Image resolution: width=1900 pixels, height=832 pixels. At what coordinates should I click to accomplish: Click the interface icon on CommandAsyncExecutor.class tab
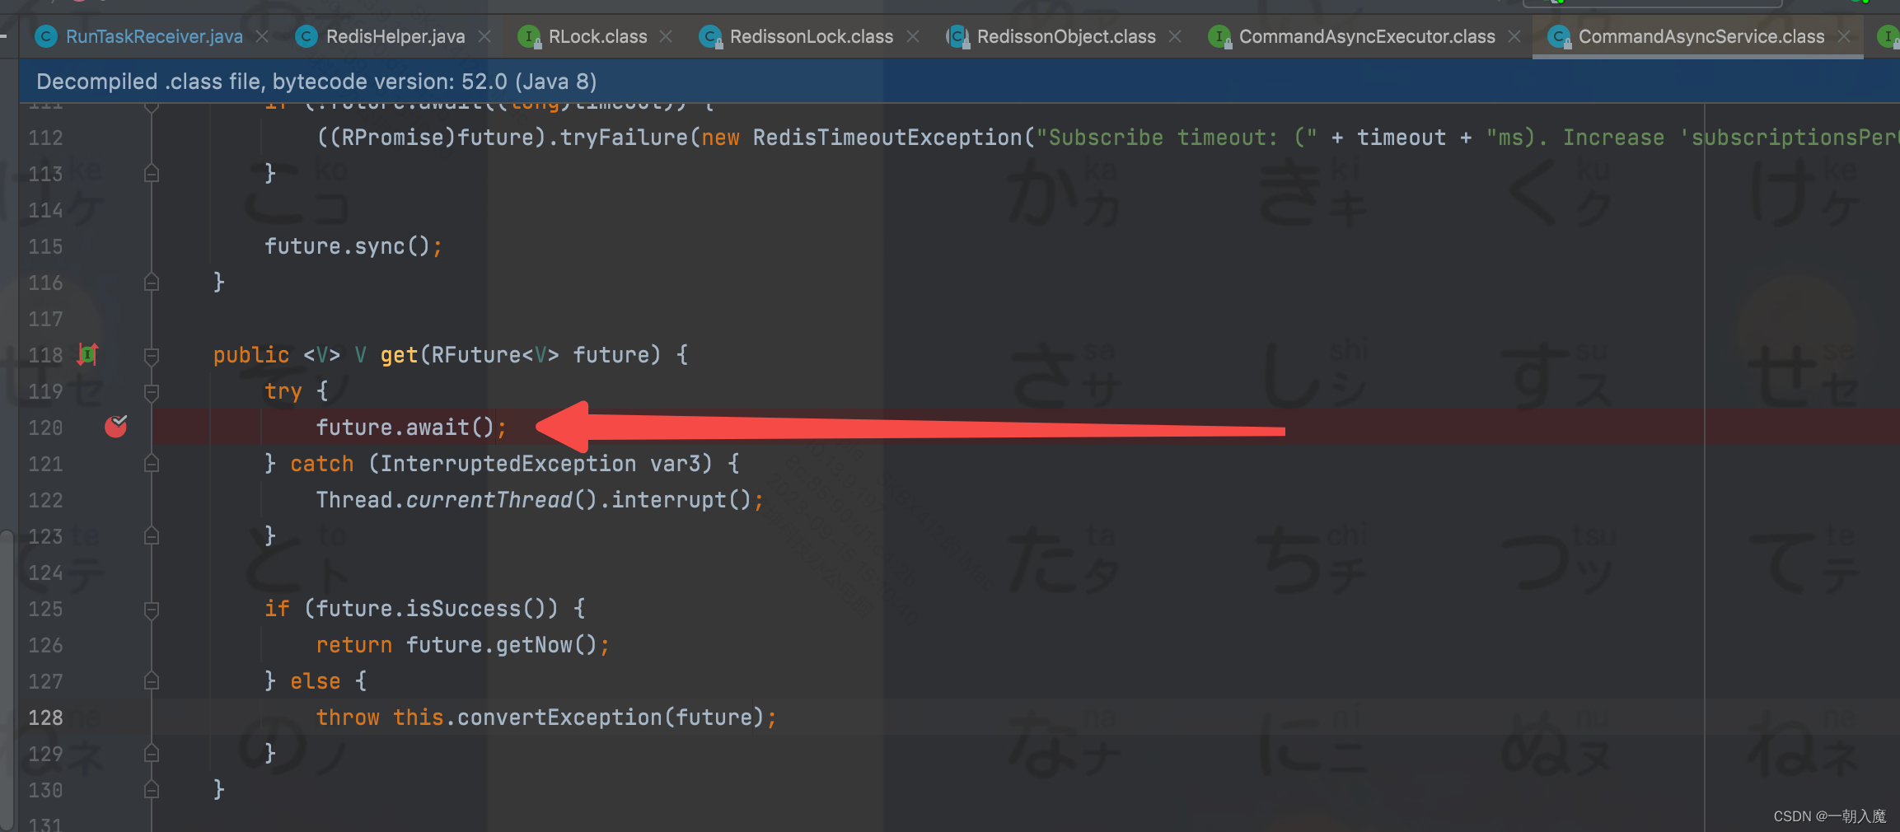tap(1219, 36)
